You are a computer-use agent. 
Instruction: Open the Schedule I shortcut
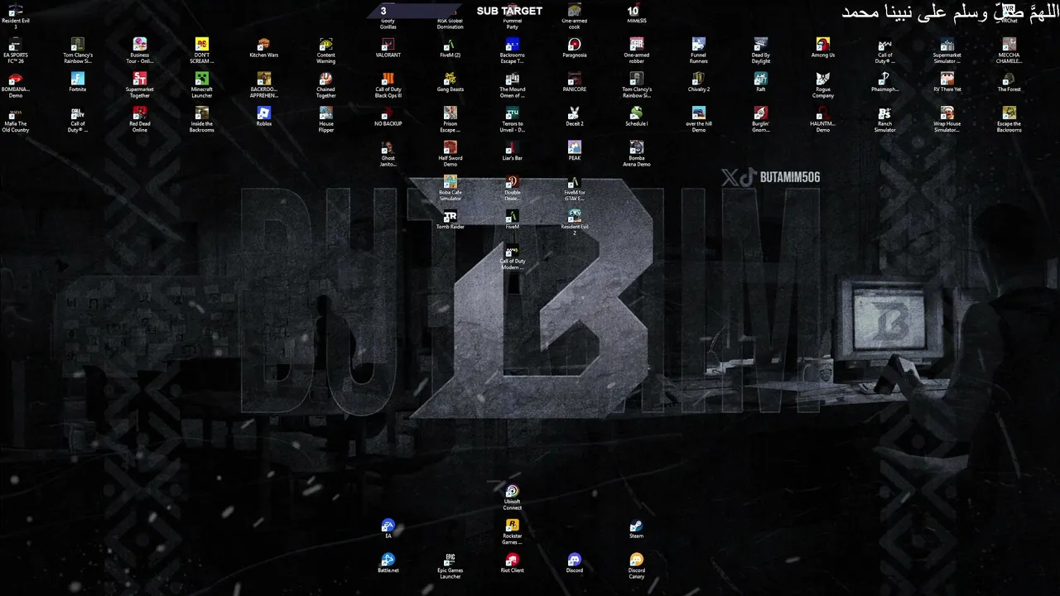(637, 117)
